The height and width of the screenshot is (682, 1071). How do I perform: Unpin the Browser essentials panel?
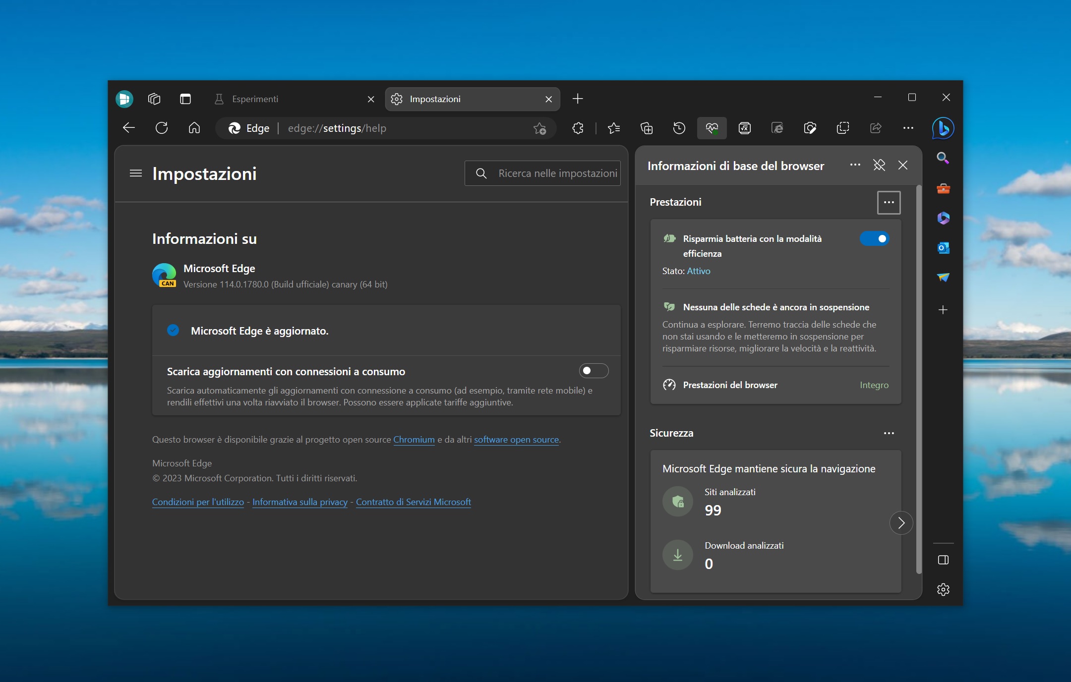coord(879,165)
